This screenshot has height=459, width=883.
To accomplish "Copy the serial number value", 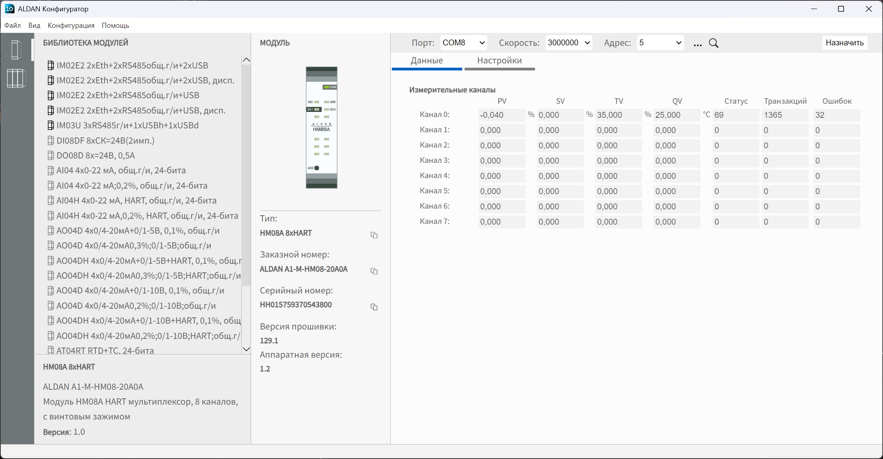I will [x=374, y=307].
